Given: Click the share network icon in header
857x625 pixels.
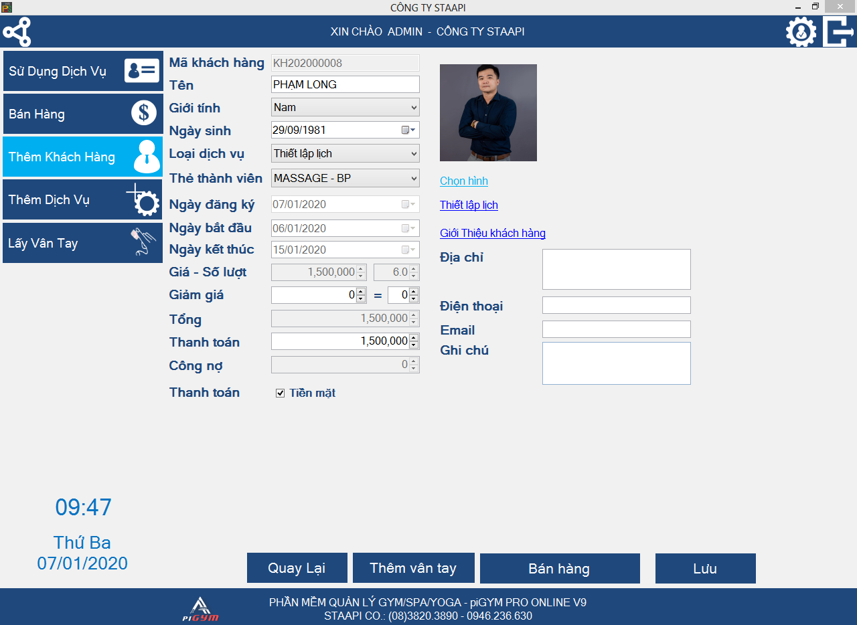Looking at the screenshot, I should coord(17,31).
